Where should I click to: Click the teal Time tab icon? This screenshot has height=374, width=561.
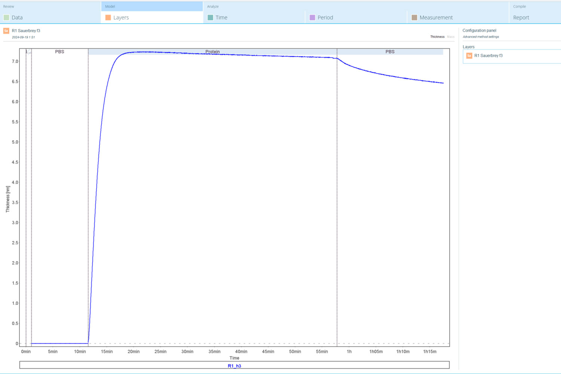pyautogui.click(x=210, y=18)
